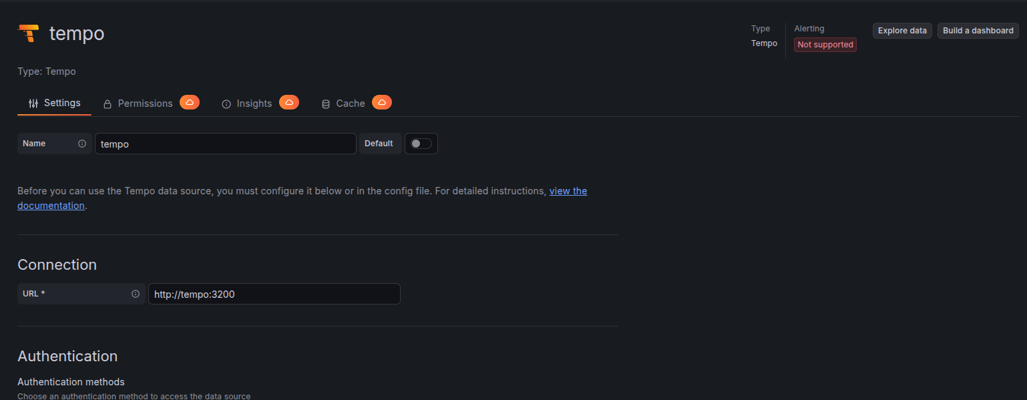Click the info icon beside URL label
The image size is (1027, 400).
tap(136, 294)
